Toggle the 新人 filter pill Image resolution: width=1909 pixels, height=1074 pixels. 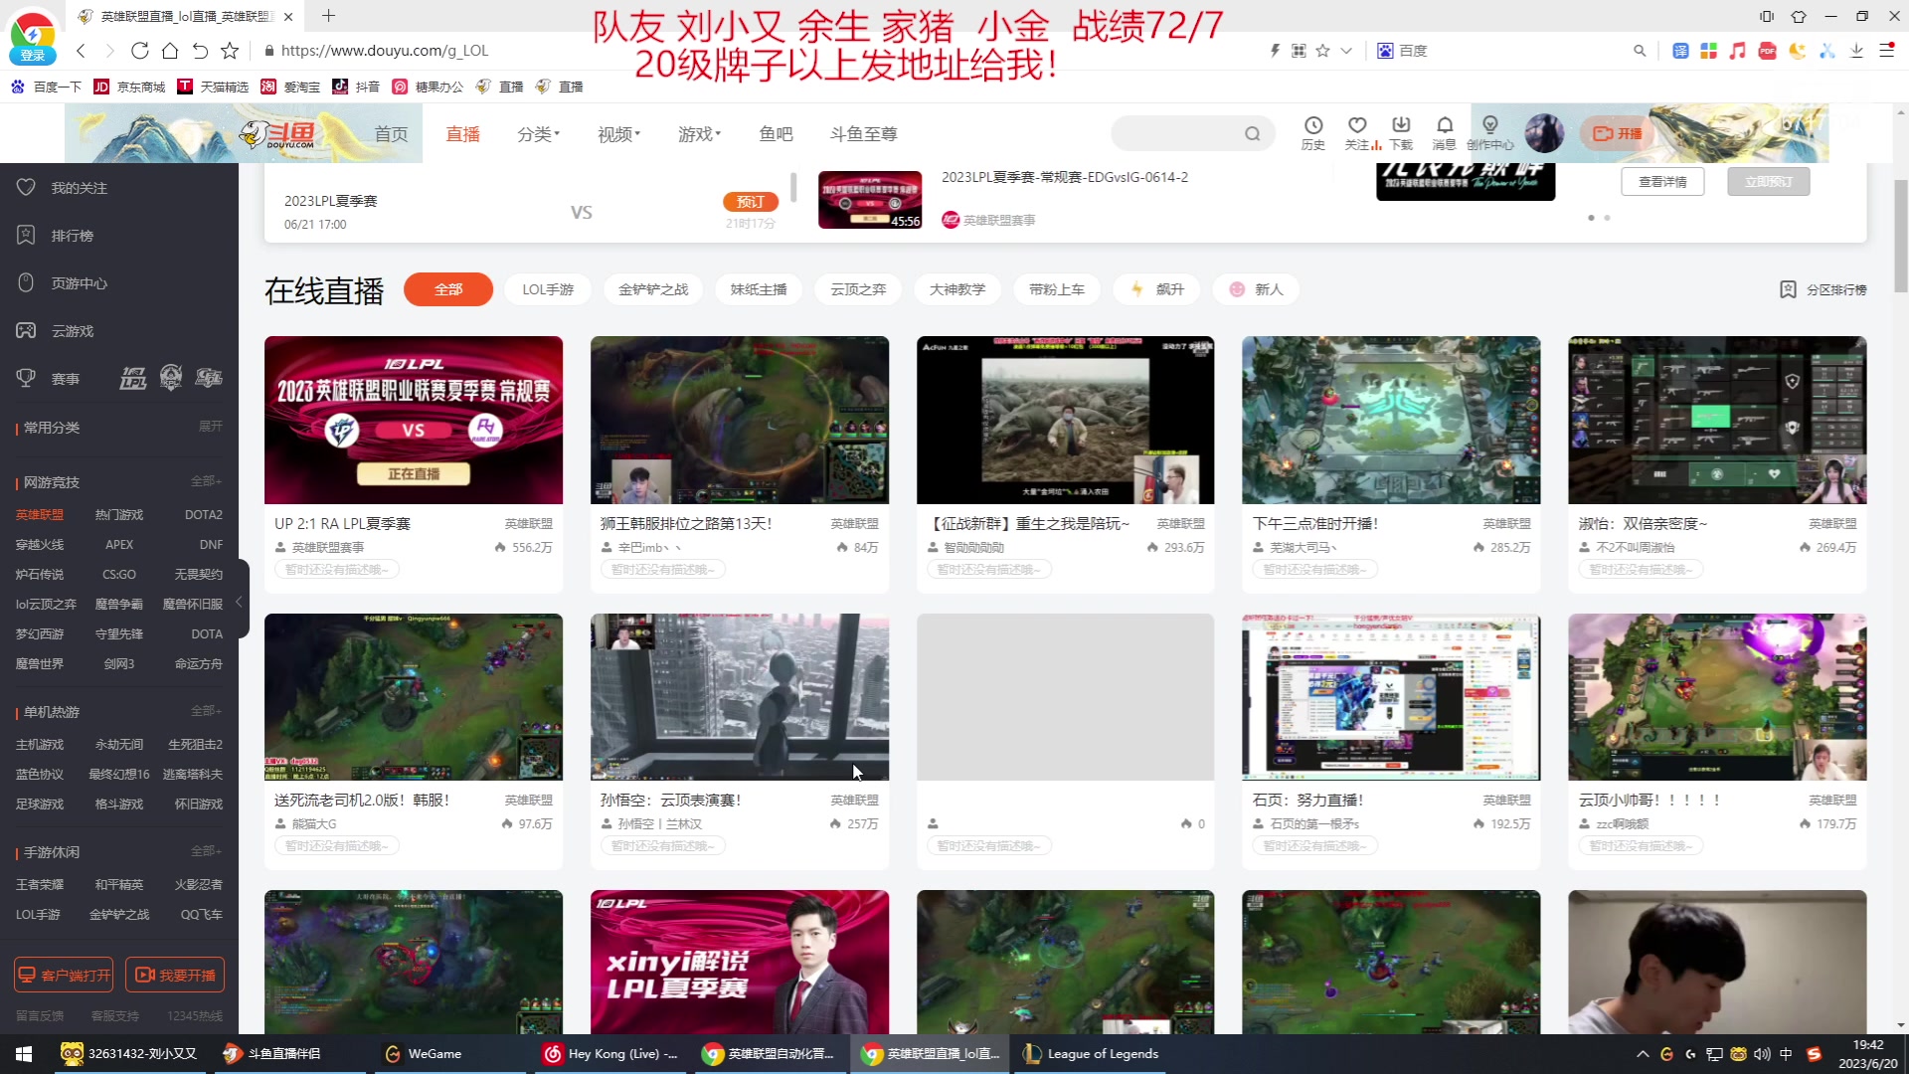1255,289
